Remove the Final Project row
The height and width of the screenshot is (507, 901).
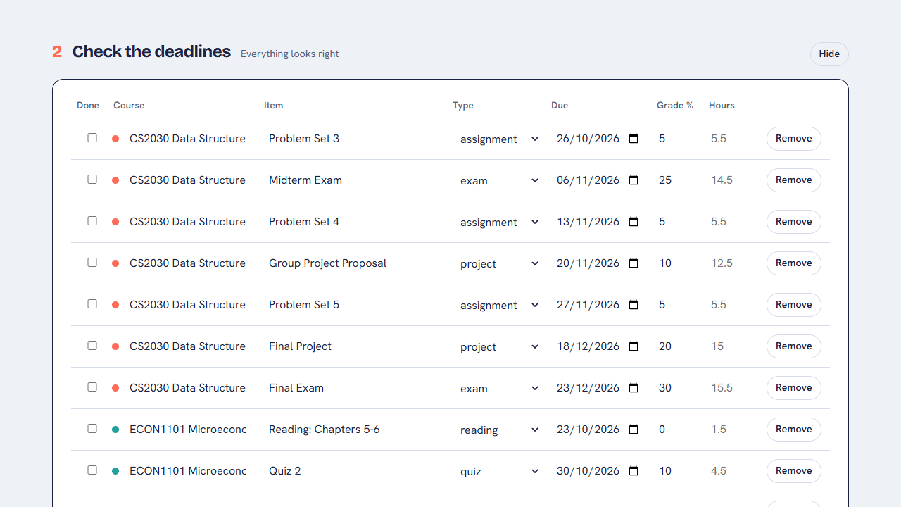793,346
